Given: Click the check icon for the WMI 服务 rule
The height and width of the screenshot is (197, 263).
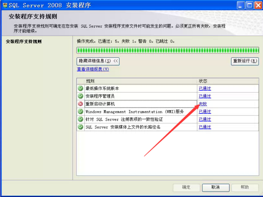Looking at the screenshot, I should pyautogui.click(x=80, y=112).
